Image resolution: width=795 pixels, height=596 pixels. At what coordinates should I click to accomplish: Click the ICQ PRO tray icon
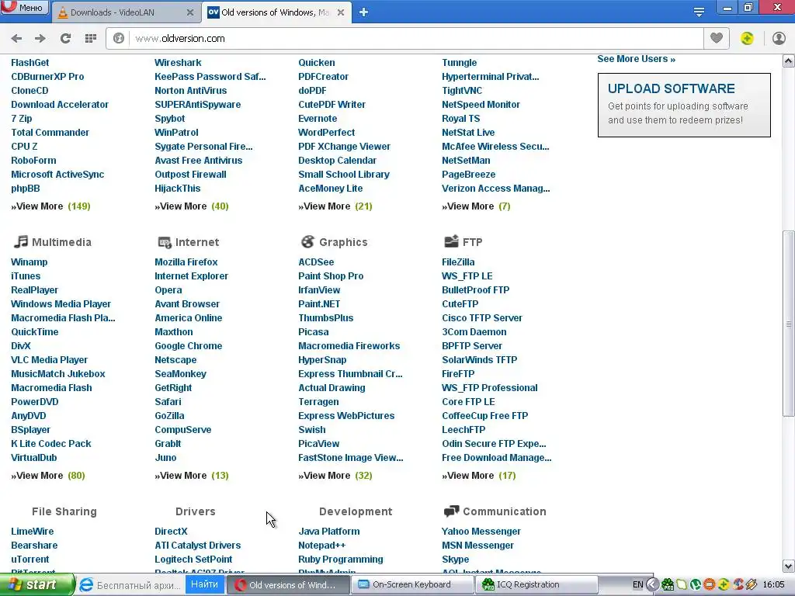coord(668,585)
